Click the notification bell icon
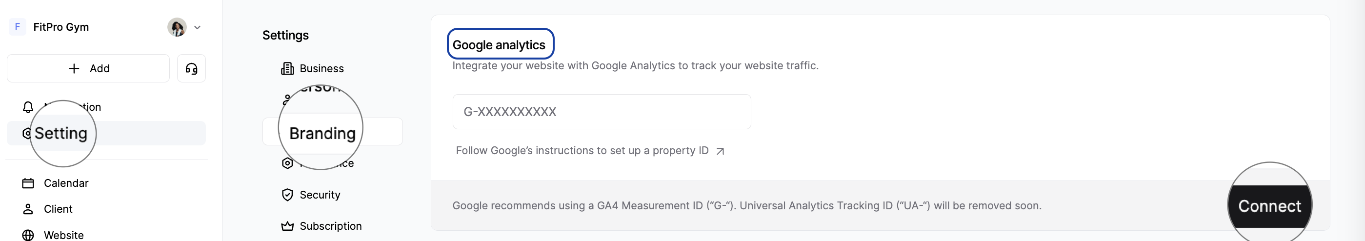The image size is (1365, 241). 28,107
